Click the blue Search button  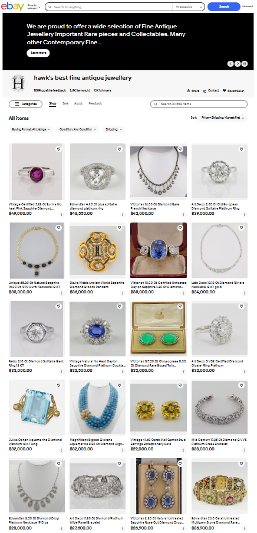(224, 6)
